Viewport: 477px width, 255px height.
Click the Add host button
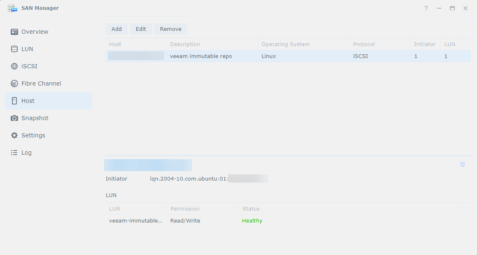(116, 29)
